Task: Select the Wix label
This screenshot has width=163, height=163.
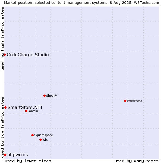Action: tap(45, 140)
